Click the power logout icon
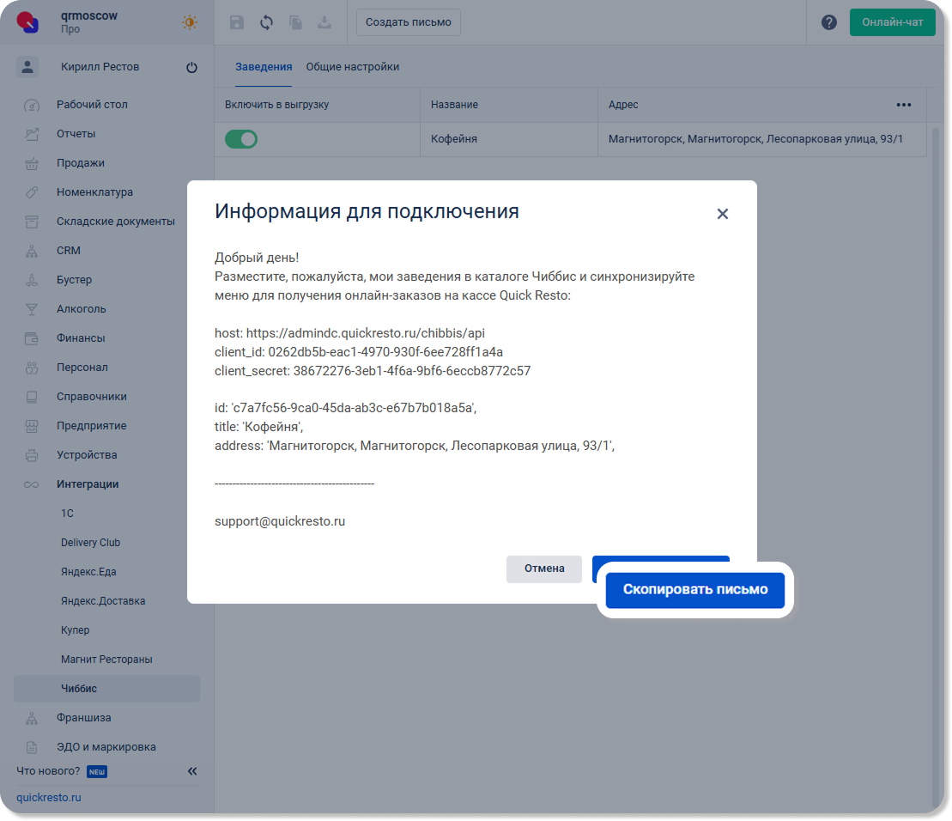The image size is (952, 821). click(191, 68)
